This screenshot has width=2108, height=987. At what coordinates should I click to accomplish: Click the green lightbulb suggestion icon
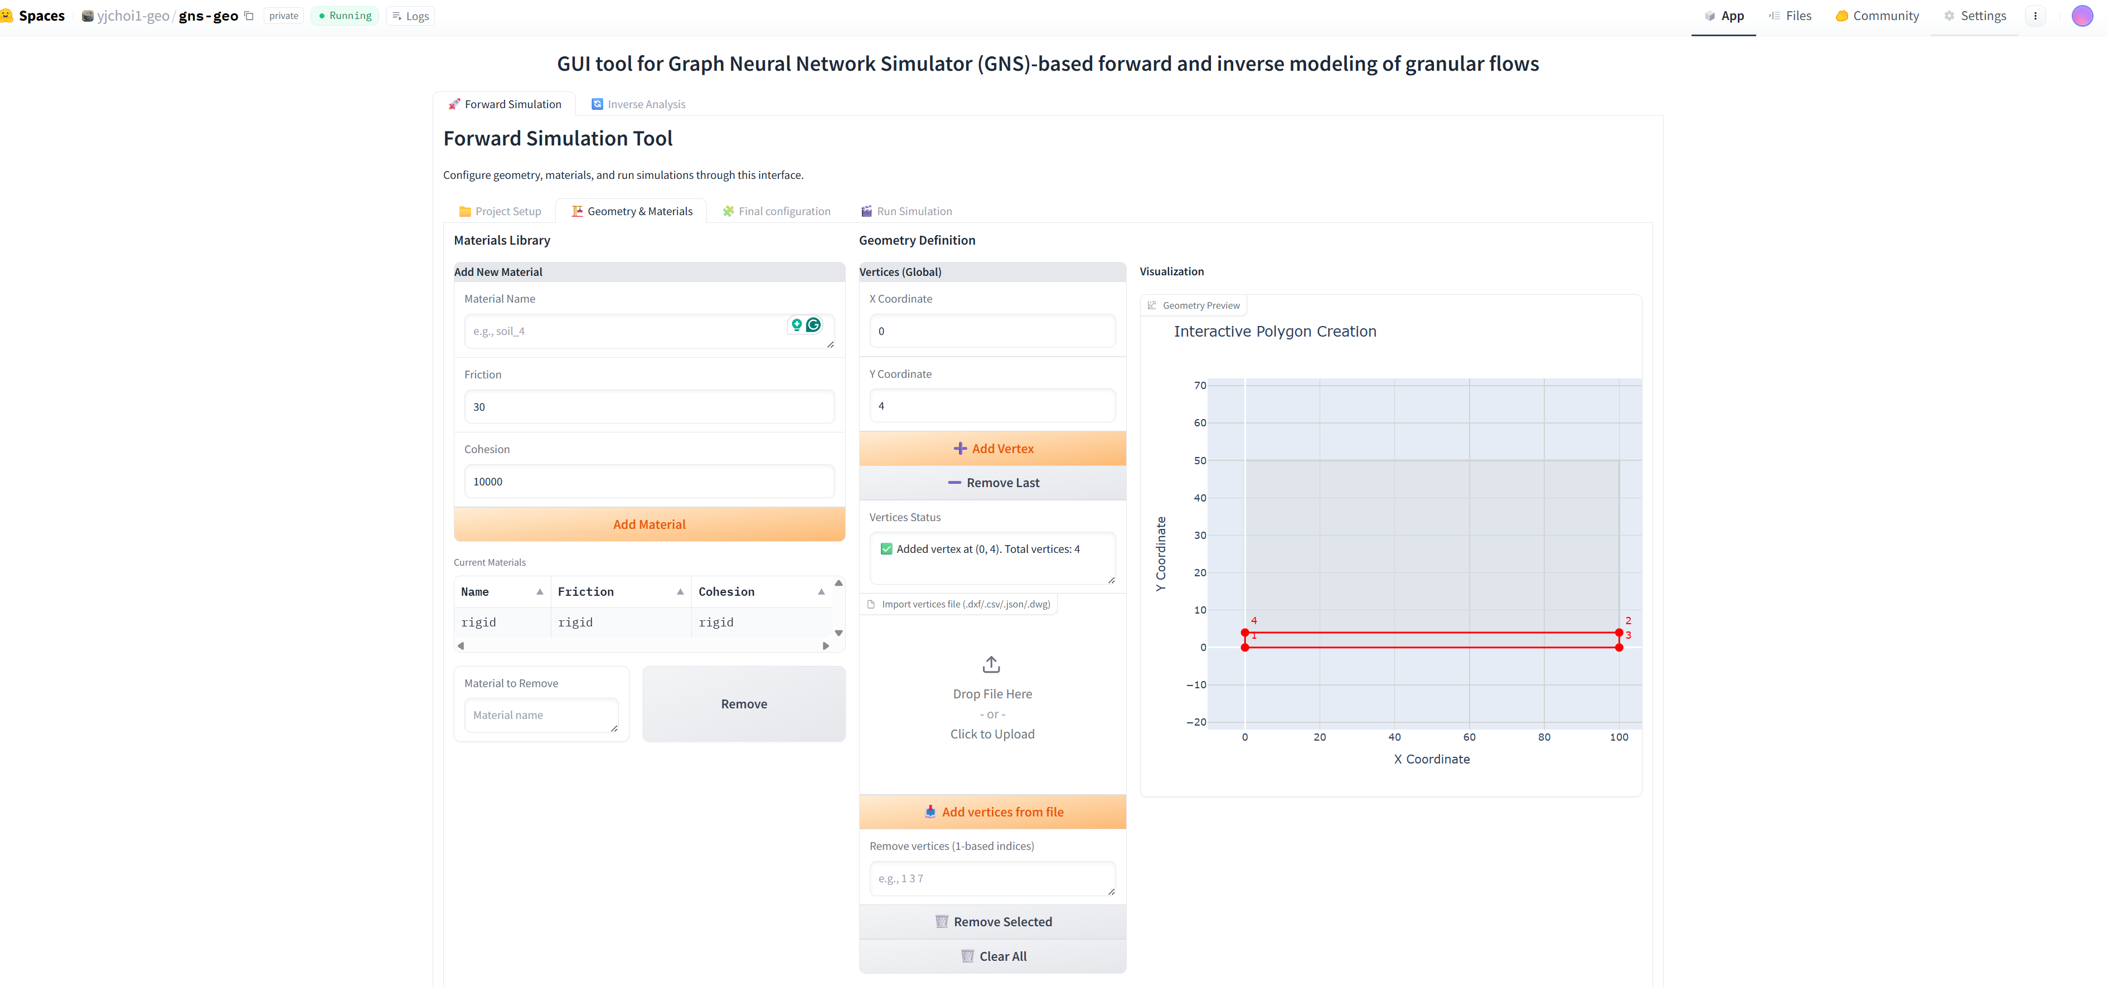point(796,325)
